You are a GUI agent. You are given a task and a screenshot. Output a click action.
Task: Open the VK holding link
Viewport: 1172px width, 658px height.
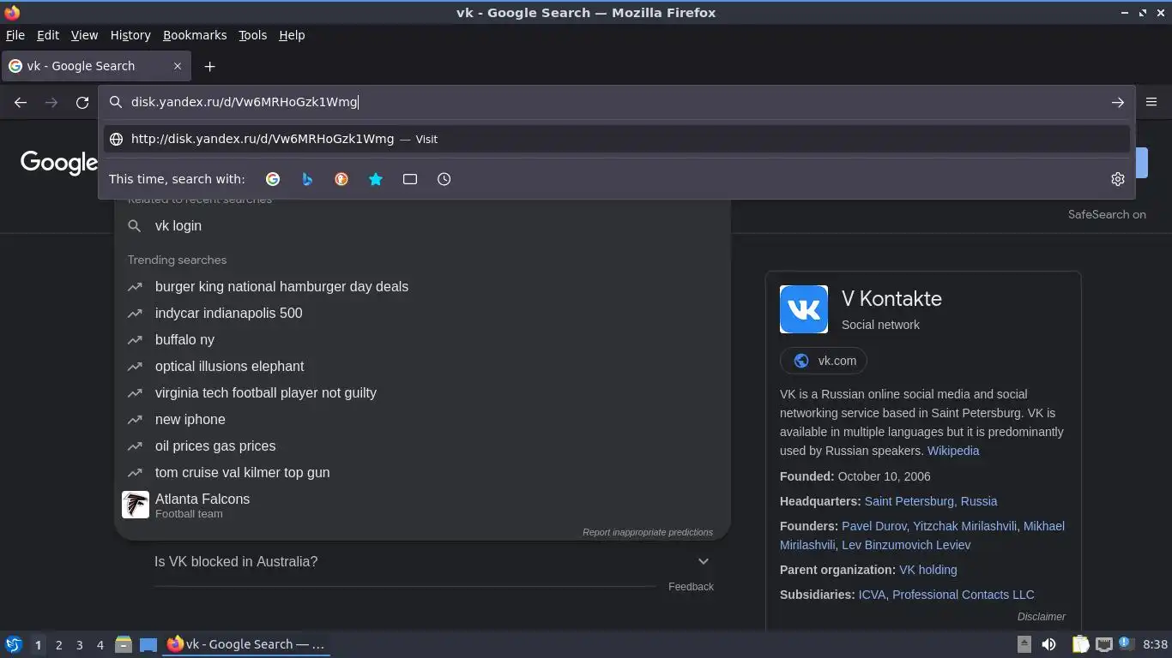[x=928, y=570]
